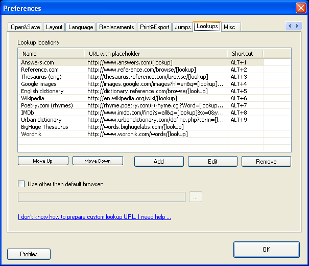Switch to the Open&Save tab
The image size is (309, 266).
point(25,27)
